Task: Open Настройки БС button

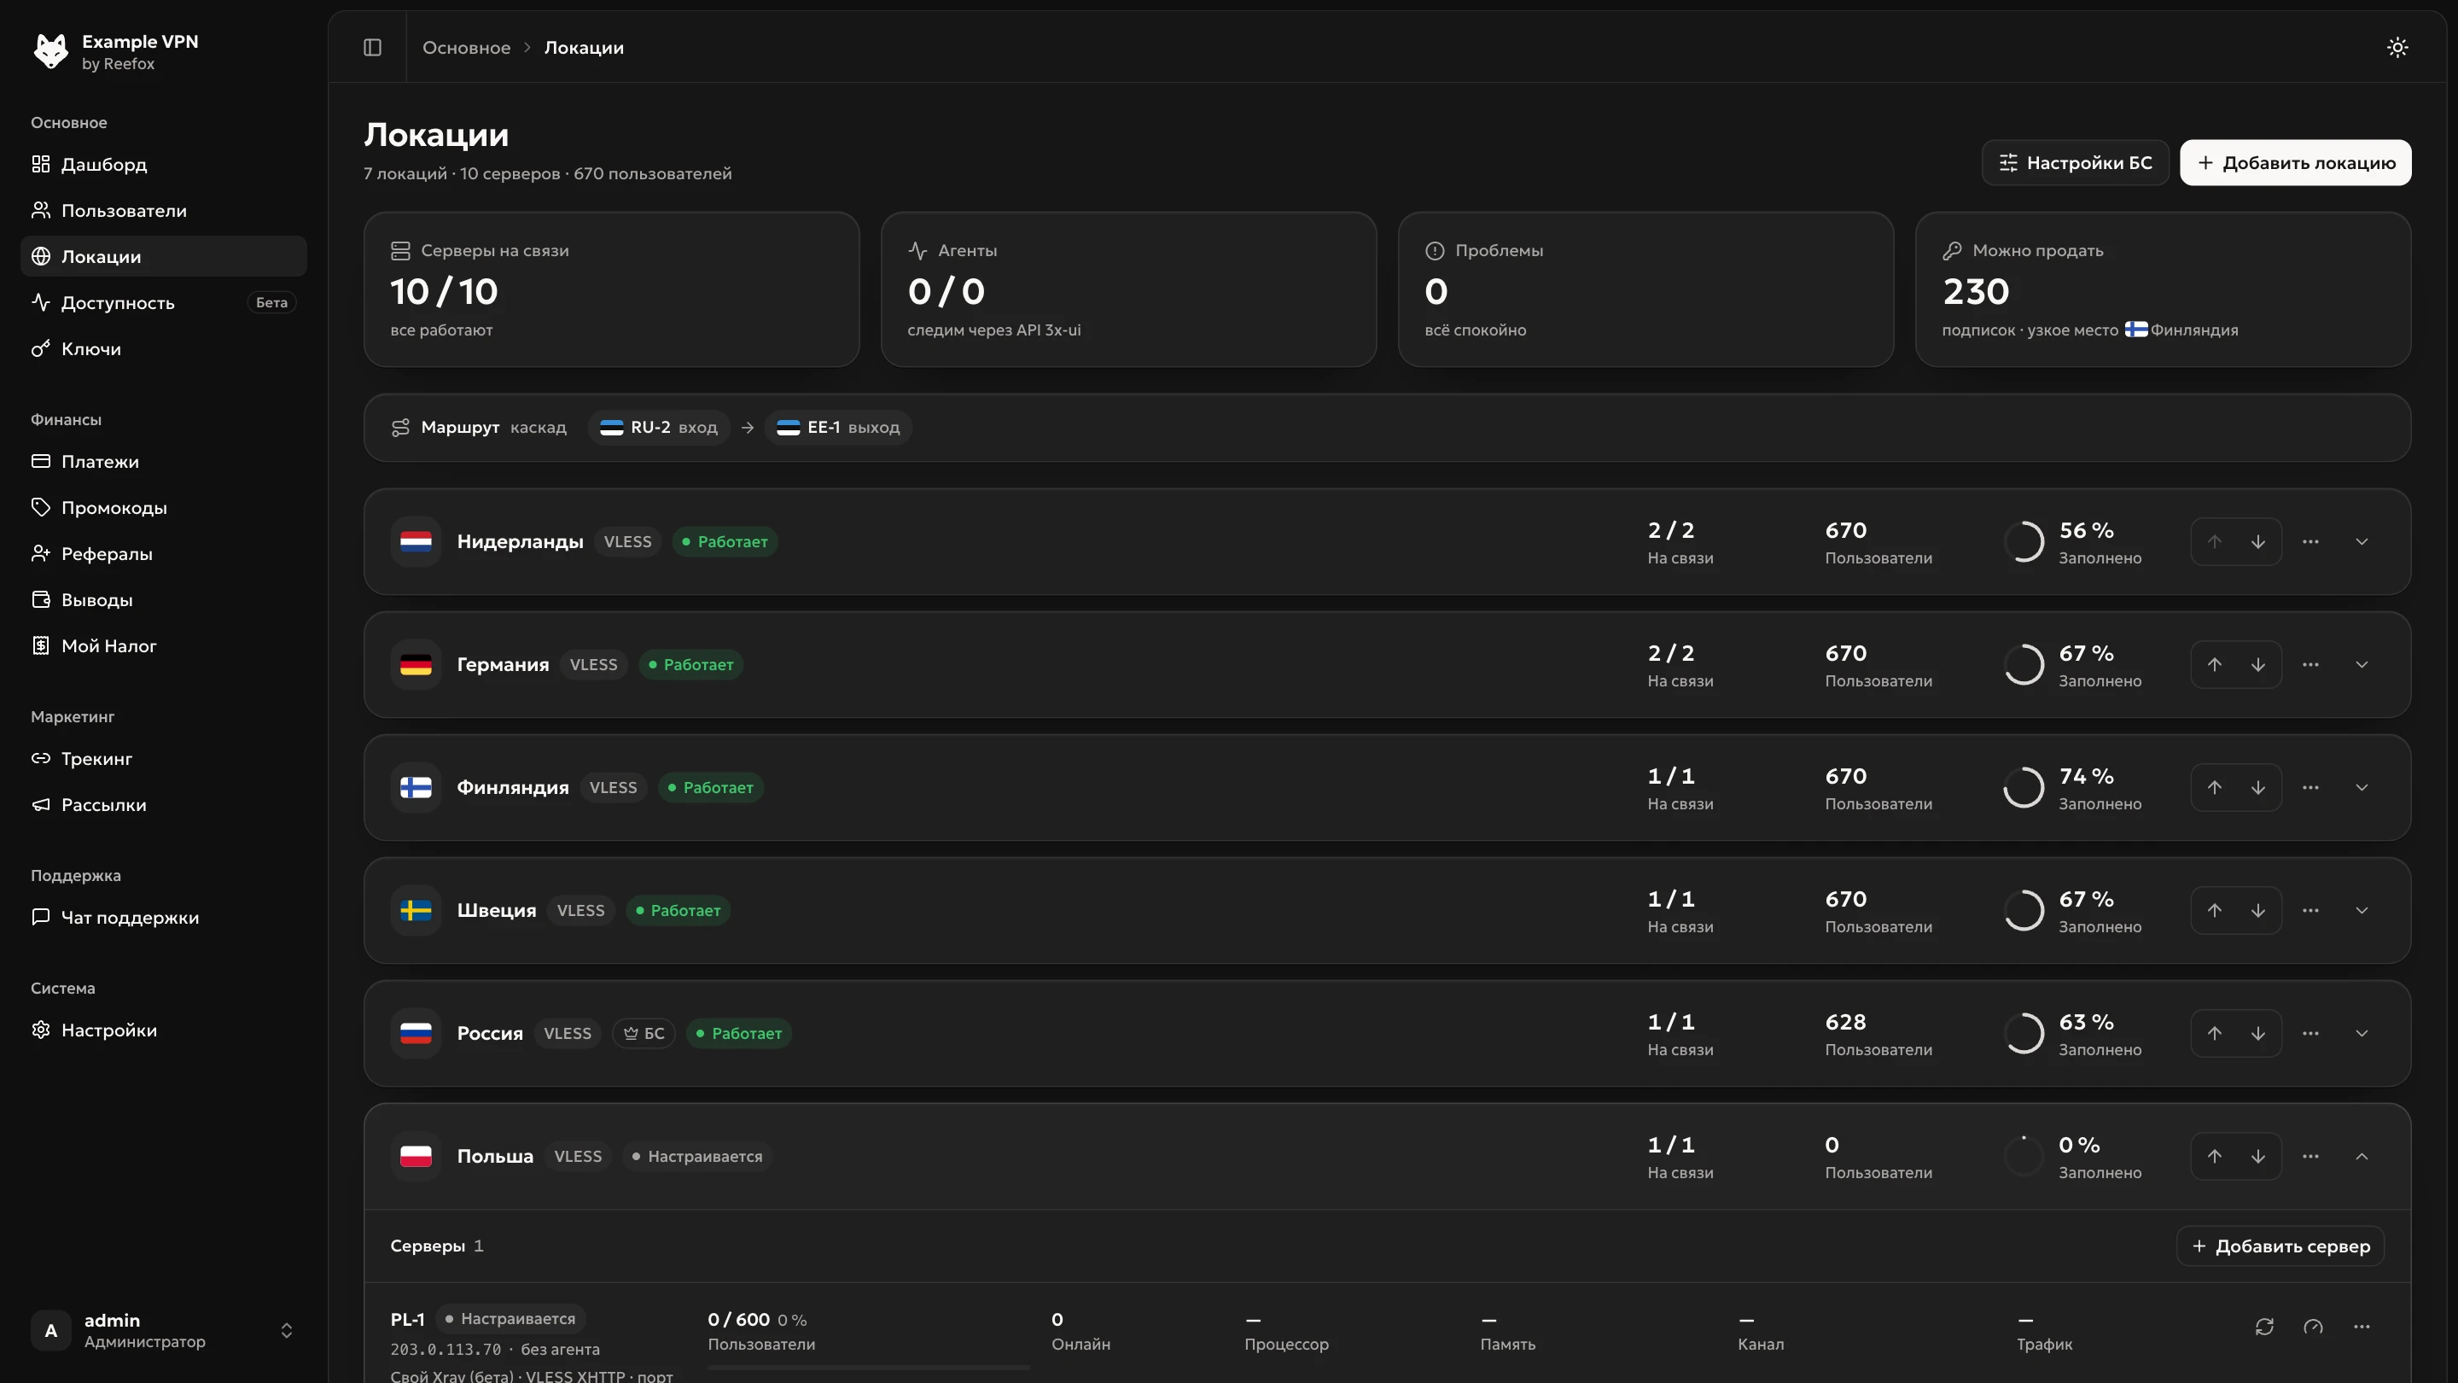Action: [2075, 162]
